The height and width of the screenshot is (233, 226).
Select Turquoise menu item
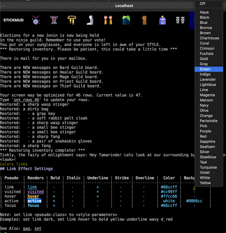click(x=209, y=167)
